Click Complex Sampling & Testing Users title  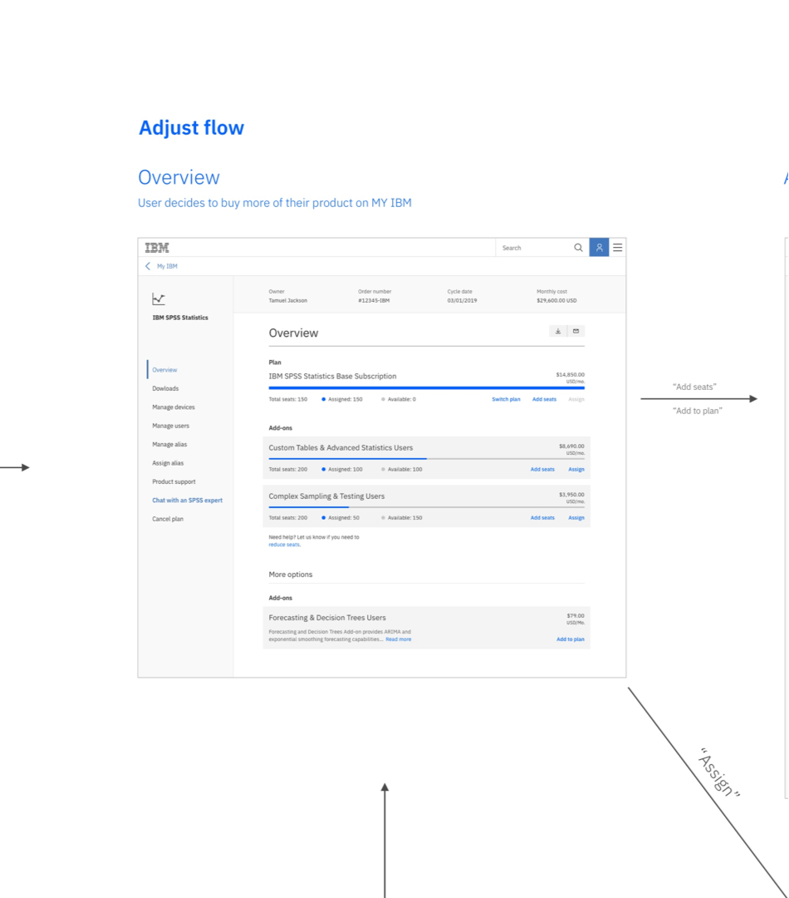coord(326,496)
